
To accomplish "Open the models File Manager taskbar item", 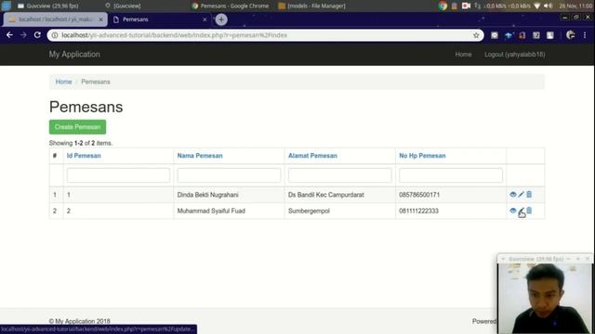I will point(312,6).
